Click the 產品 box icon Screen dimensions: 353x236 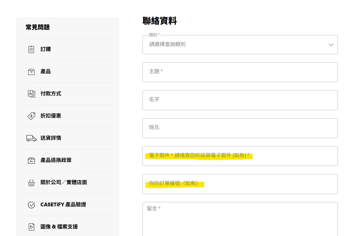click(31, 71)
